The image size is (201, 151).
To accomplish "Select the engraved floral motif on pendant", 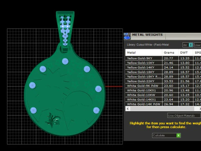I will tap(53, 120).
